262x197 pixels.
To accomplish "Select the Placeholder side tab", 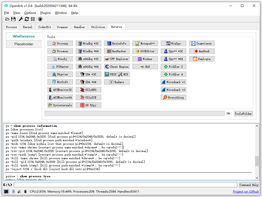I will tap(24, 44).
